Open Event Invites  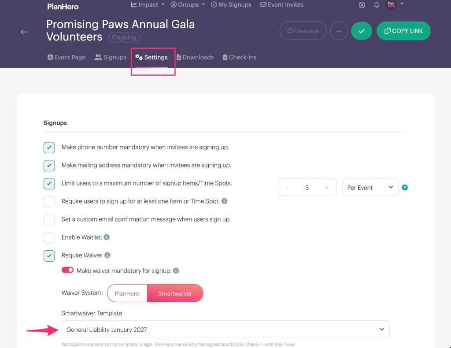click(x=281, y=4)
